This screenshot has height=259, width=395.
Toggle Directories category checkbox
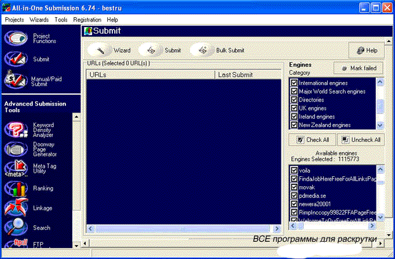pyautogui.click(x=294, y=100)
